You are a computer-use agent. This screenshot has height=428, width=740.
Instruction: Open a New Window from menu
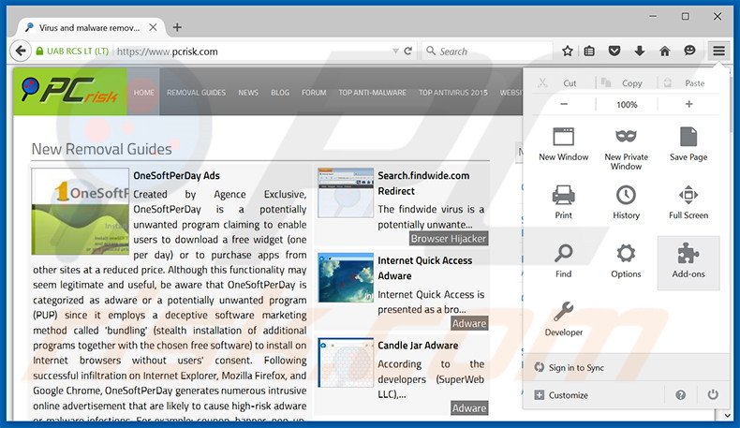[564, 144]
